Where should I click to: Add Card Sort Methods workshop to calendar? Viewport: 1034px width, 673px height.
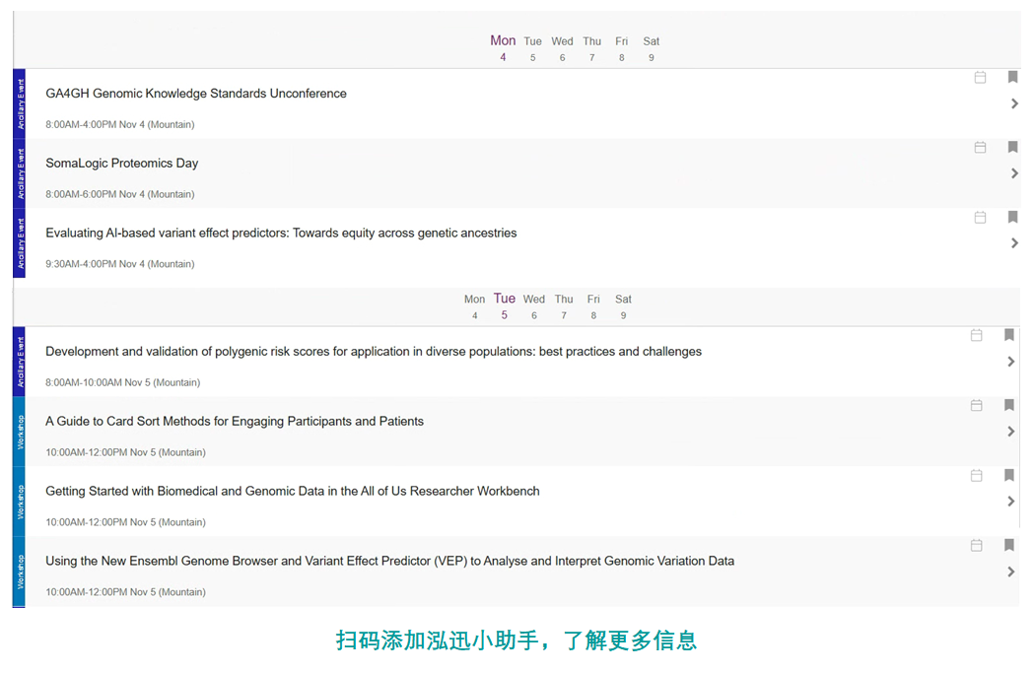976,406
